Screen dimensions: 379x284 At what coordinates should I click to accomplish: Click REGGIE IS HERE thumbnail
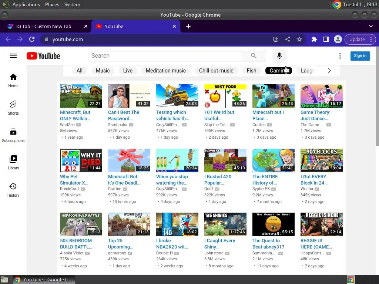tap(322, 224)
